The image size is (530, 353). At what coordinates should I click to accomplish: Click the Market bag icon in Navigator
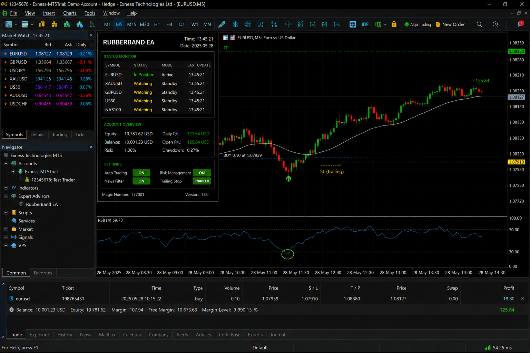click(14, 229)
